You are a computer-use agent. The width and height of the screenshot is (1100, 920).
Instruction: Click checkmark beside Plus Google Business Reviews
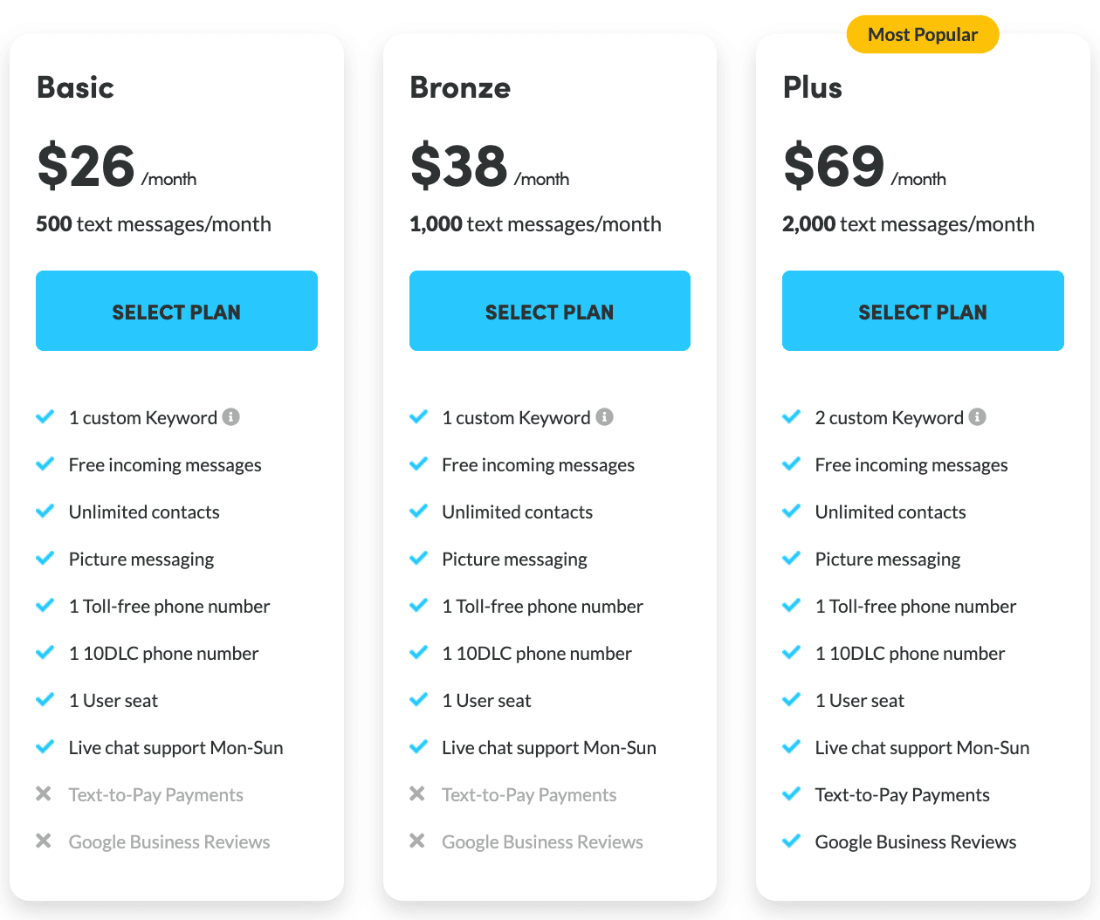[x=792, y=841]
